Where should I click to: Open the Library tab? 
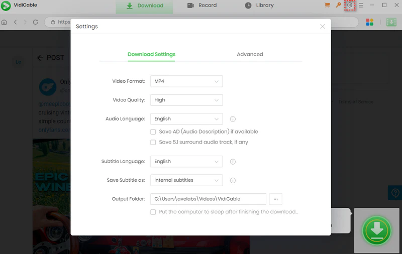(259, 6)
